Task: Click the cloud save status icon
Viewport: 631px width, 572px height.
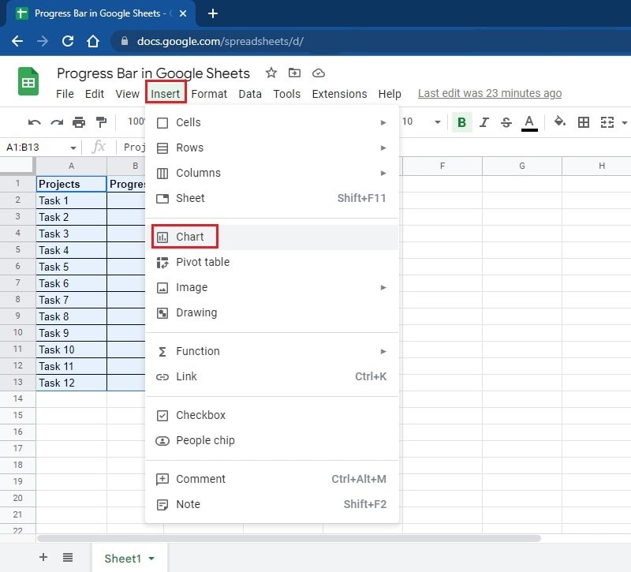Action: [x=319, y=73]
